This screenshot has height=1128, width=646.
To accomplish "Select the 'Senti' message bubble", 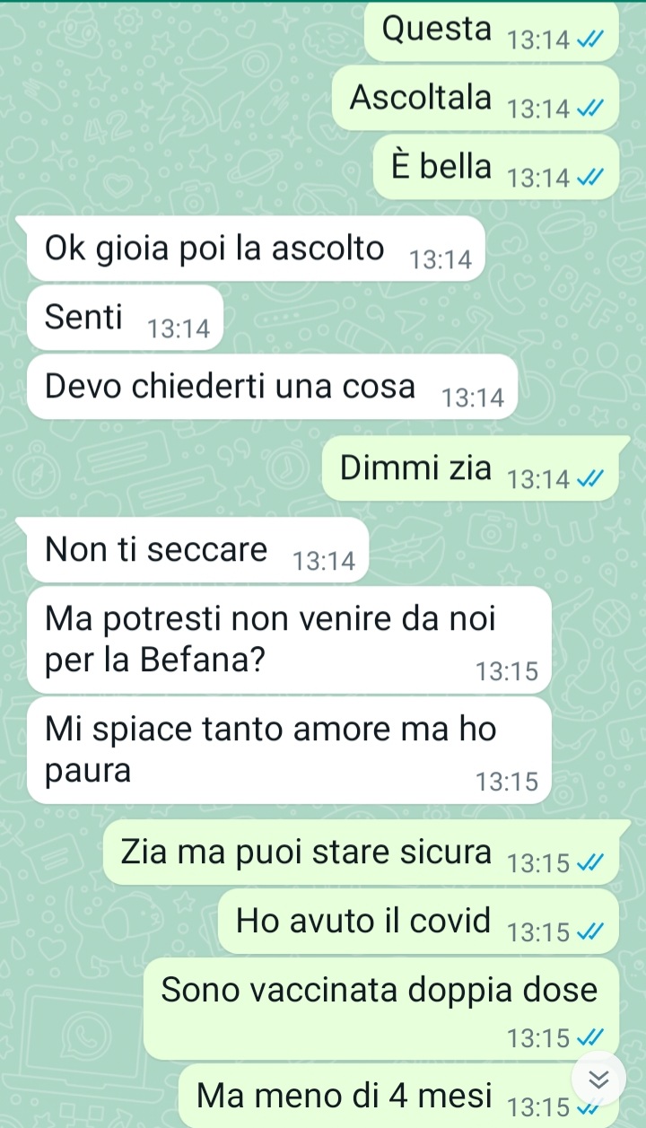I will [x=125, y=317].
